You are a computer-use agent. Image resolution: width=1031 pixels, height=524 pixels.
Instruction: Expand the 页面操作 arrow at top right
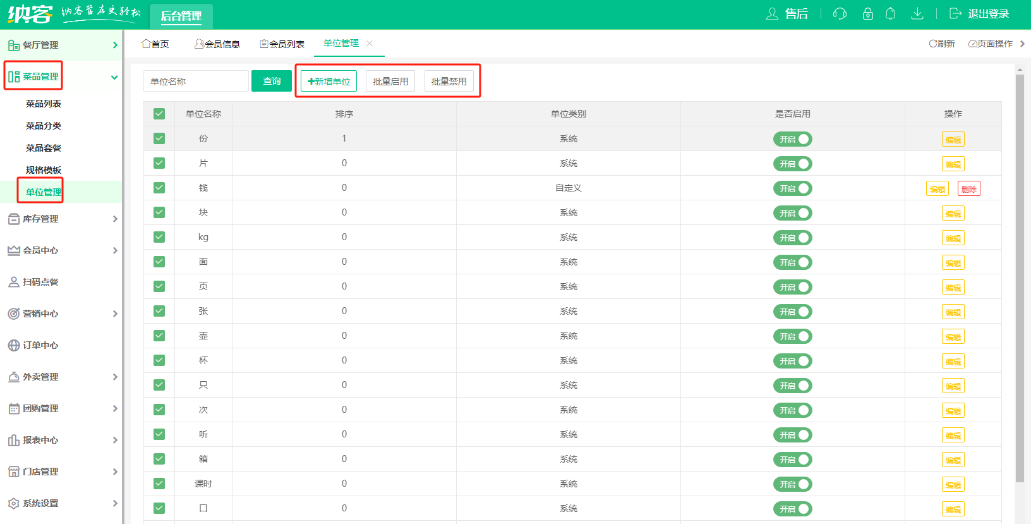click(x=1022, y=44)
